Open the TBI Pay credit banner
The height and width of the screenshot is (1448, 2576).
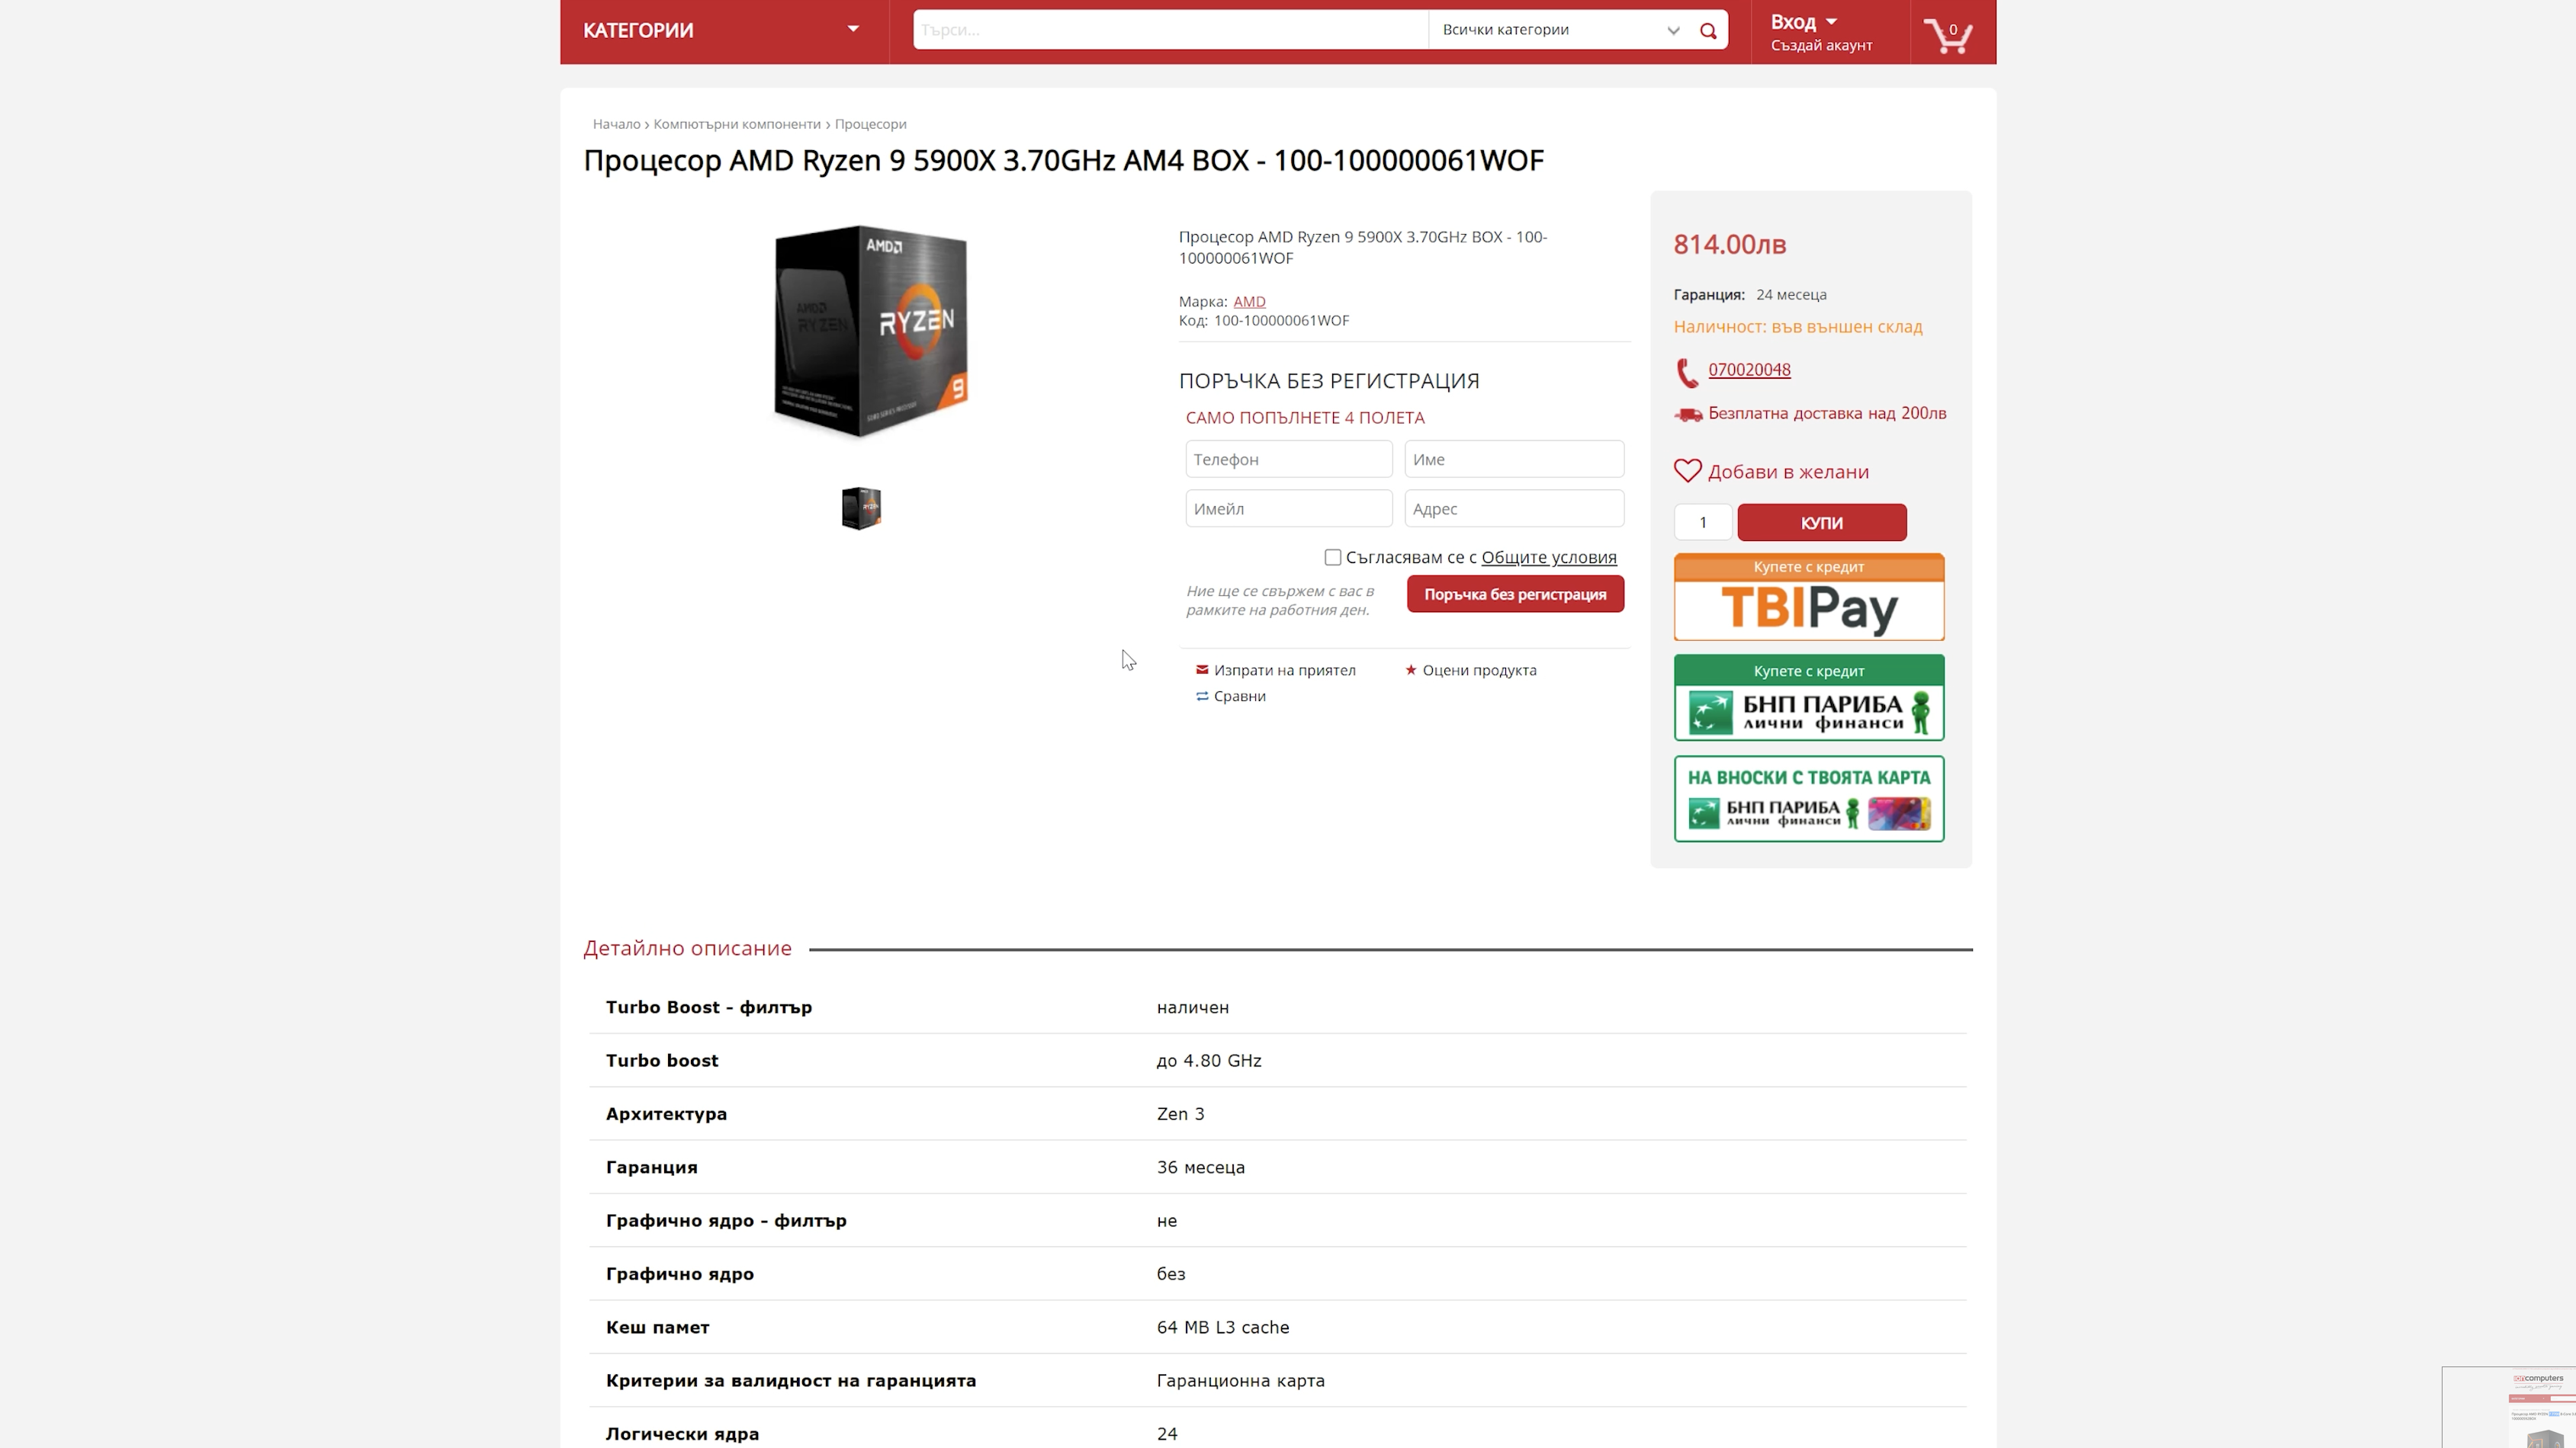coord(1809,597)
